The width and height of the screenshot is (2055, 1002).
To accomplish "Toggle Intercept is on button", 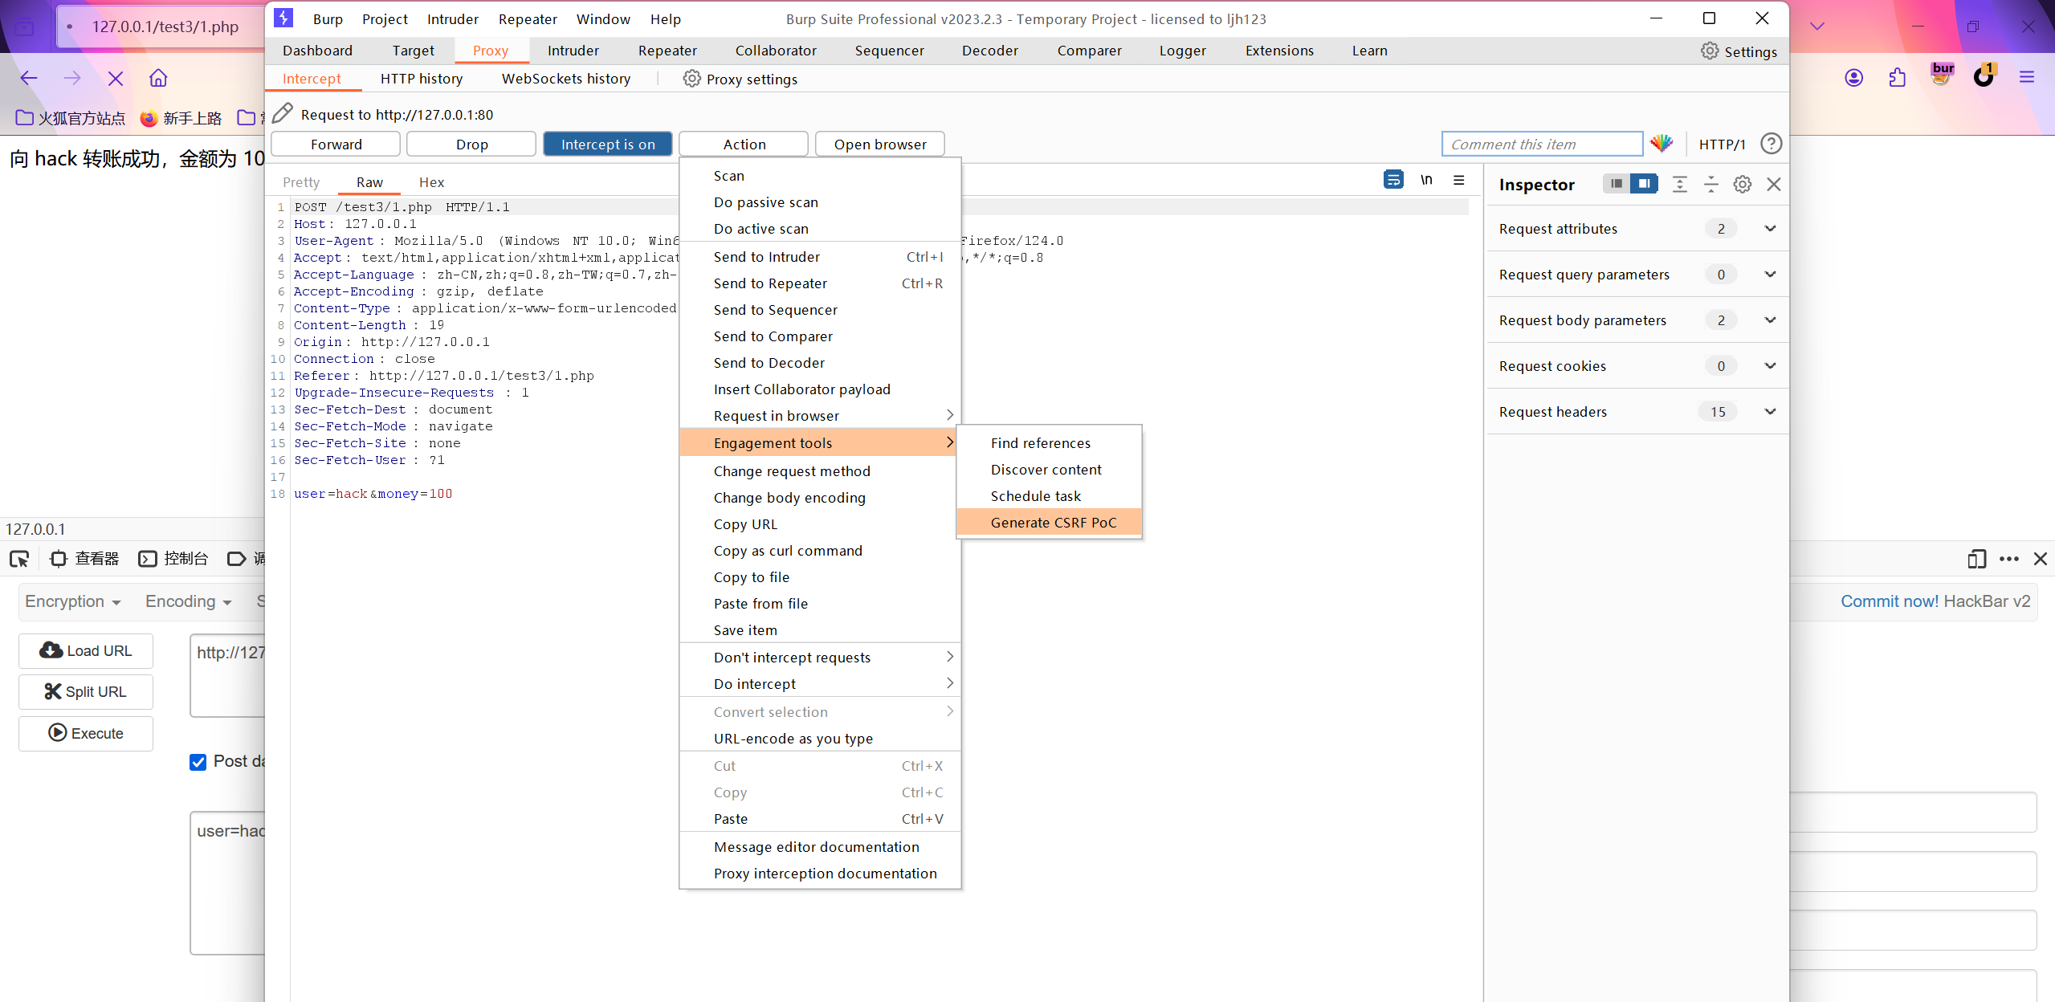I will coord(607,144).
